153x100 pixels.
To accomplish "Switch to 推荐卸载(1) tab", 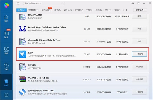I will [33, 10].
